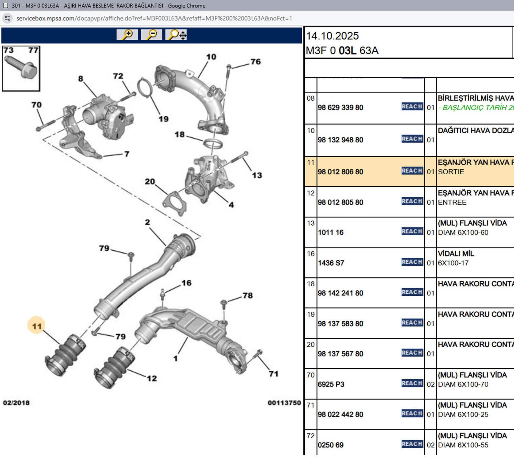Viewport: 514px width, 457px height.
Task: Click part number 98 012 805 80
Action: pos(340,202)
